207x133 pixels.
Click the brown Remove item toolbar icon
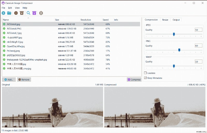16,13
